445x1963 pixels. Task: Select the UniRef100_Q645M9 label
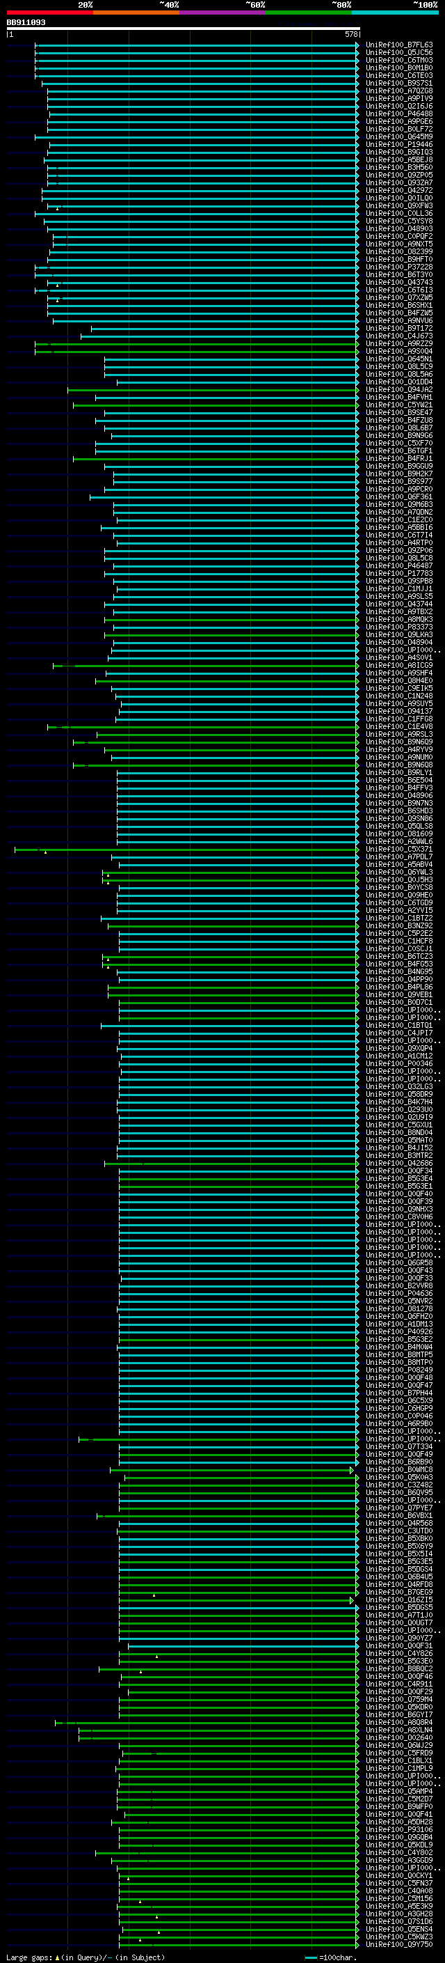[x=399, y=137]
